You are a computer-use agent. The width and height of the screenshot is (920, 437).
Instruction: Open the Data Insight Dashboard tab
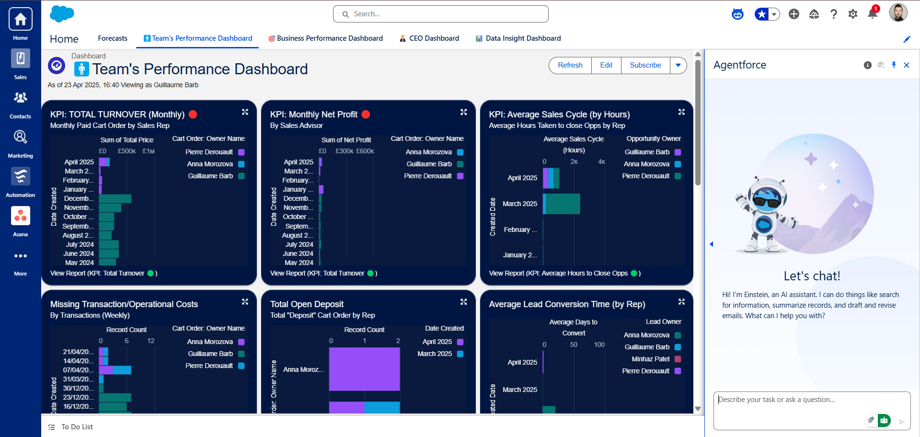tap(518, 38)
